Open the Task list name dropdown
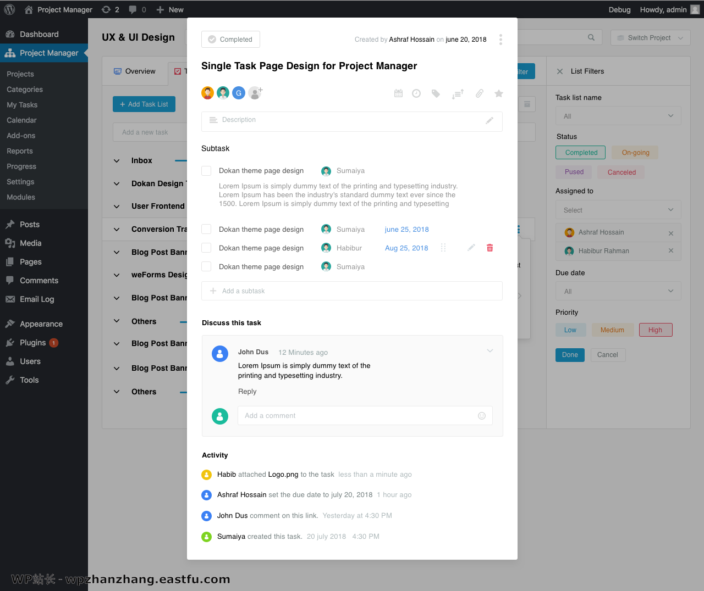This screenshot has height=591, width=704. click(618, 116)
